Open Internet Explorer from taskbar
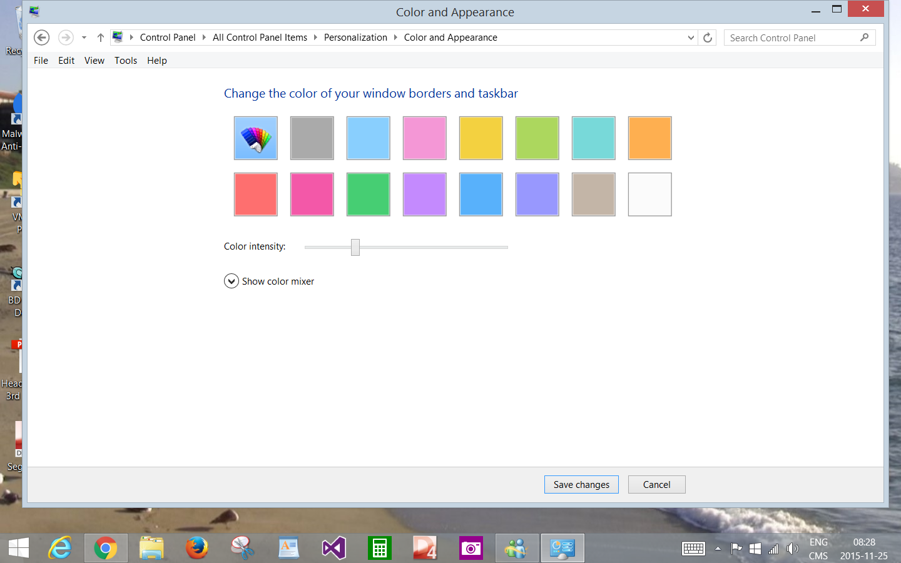This screenshot has height=563, width=901. (61, 549)
